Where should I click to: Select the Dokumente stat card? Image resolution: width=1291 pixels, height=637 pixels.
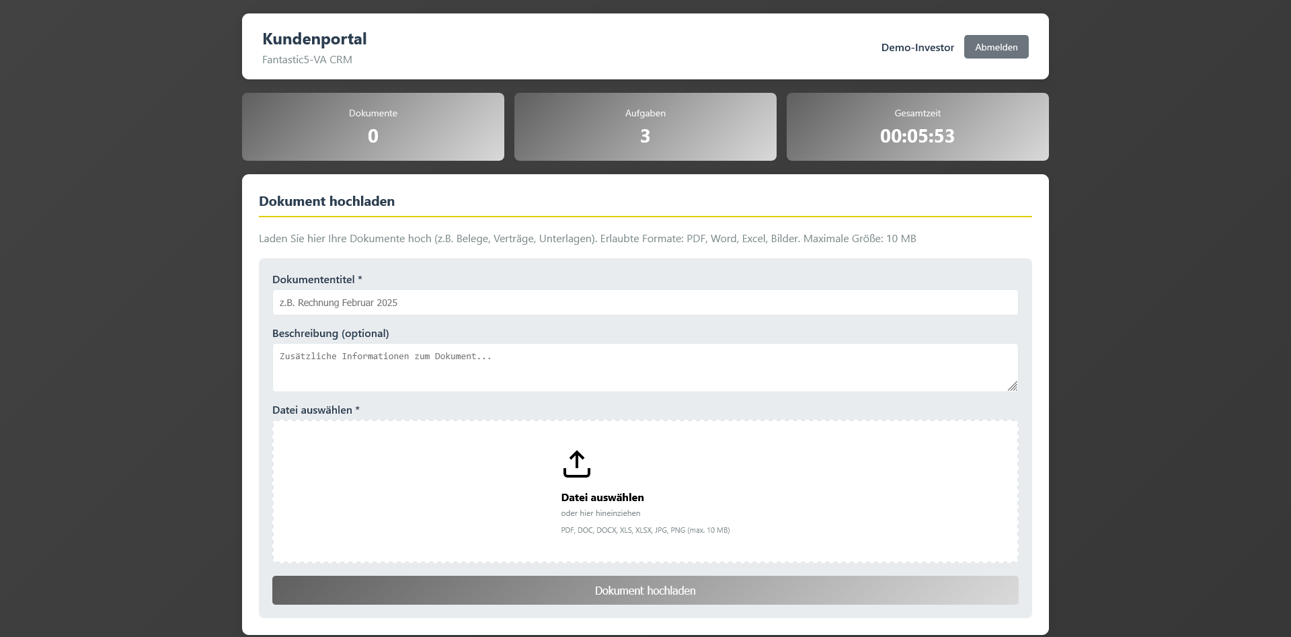tap(373, 126)
